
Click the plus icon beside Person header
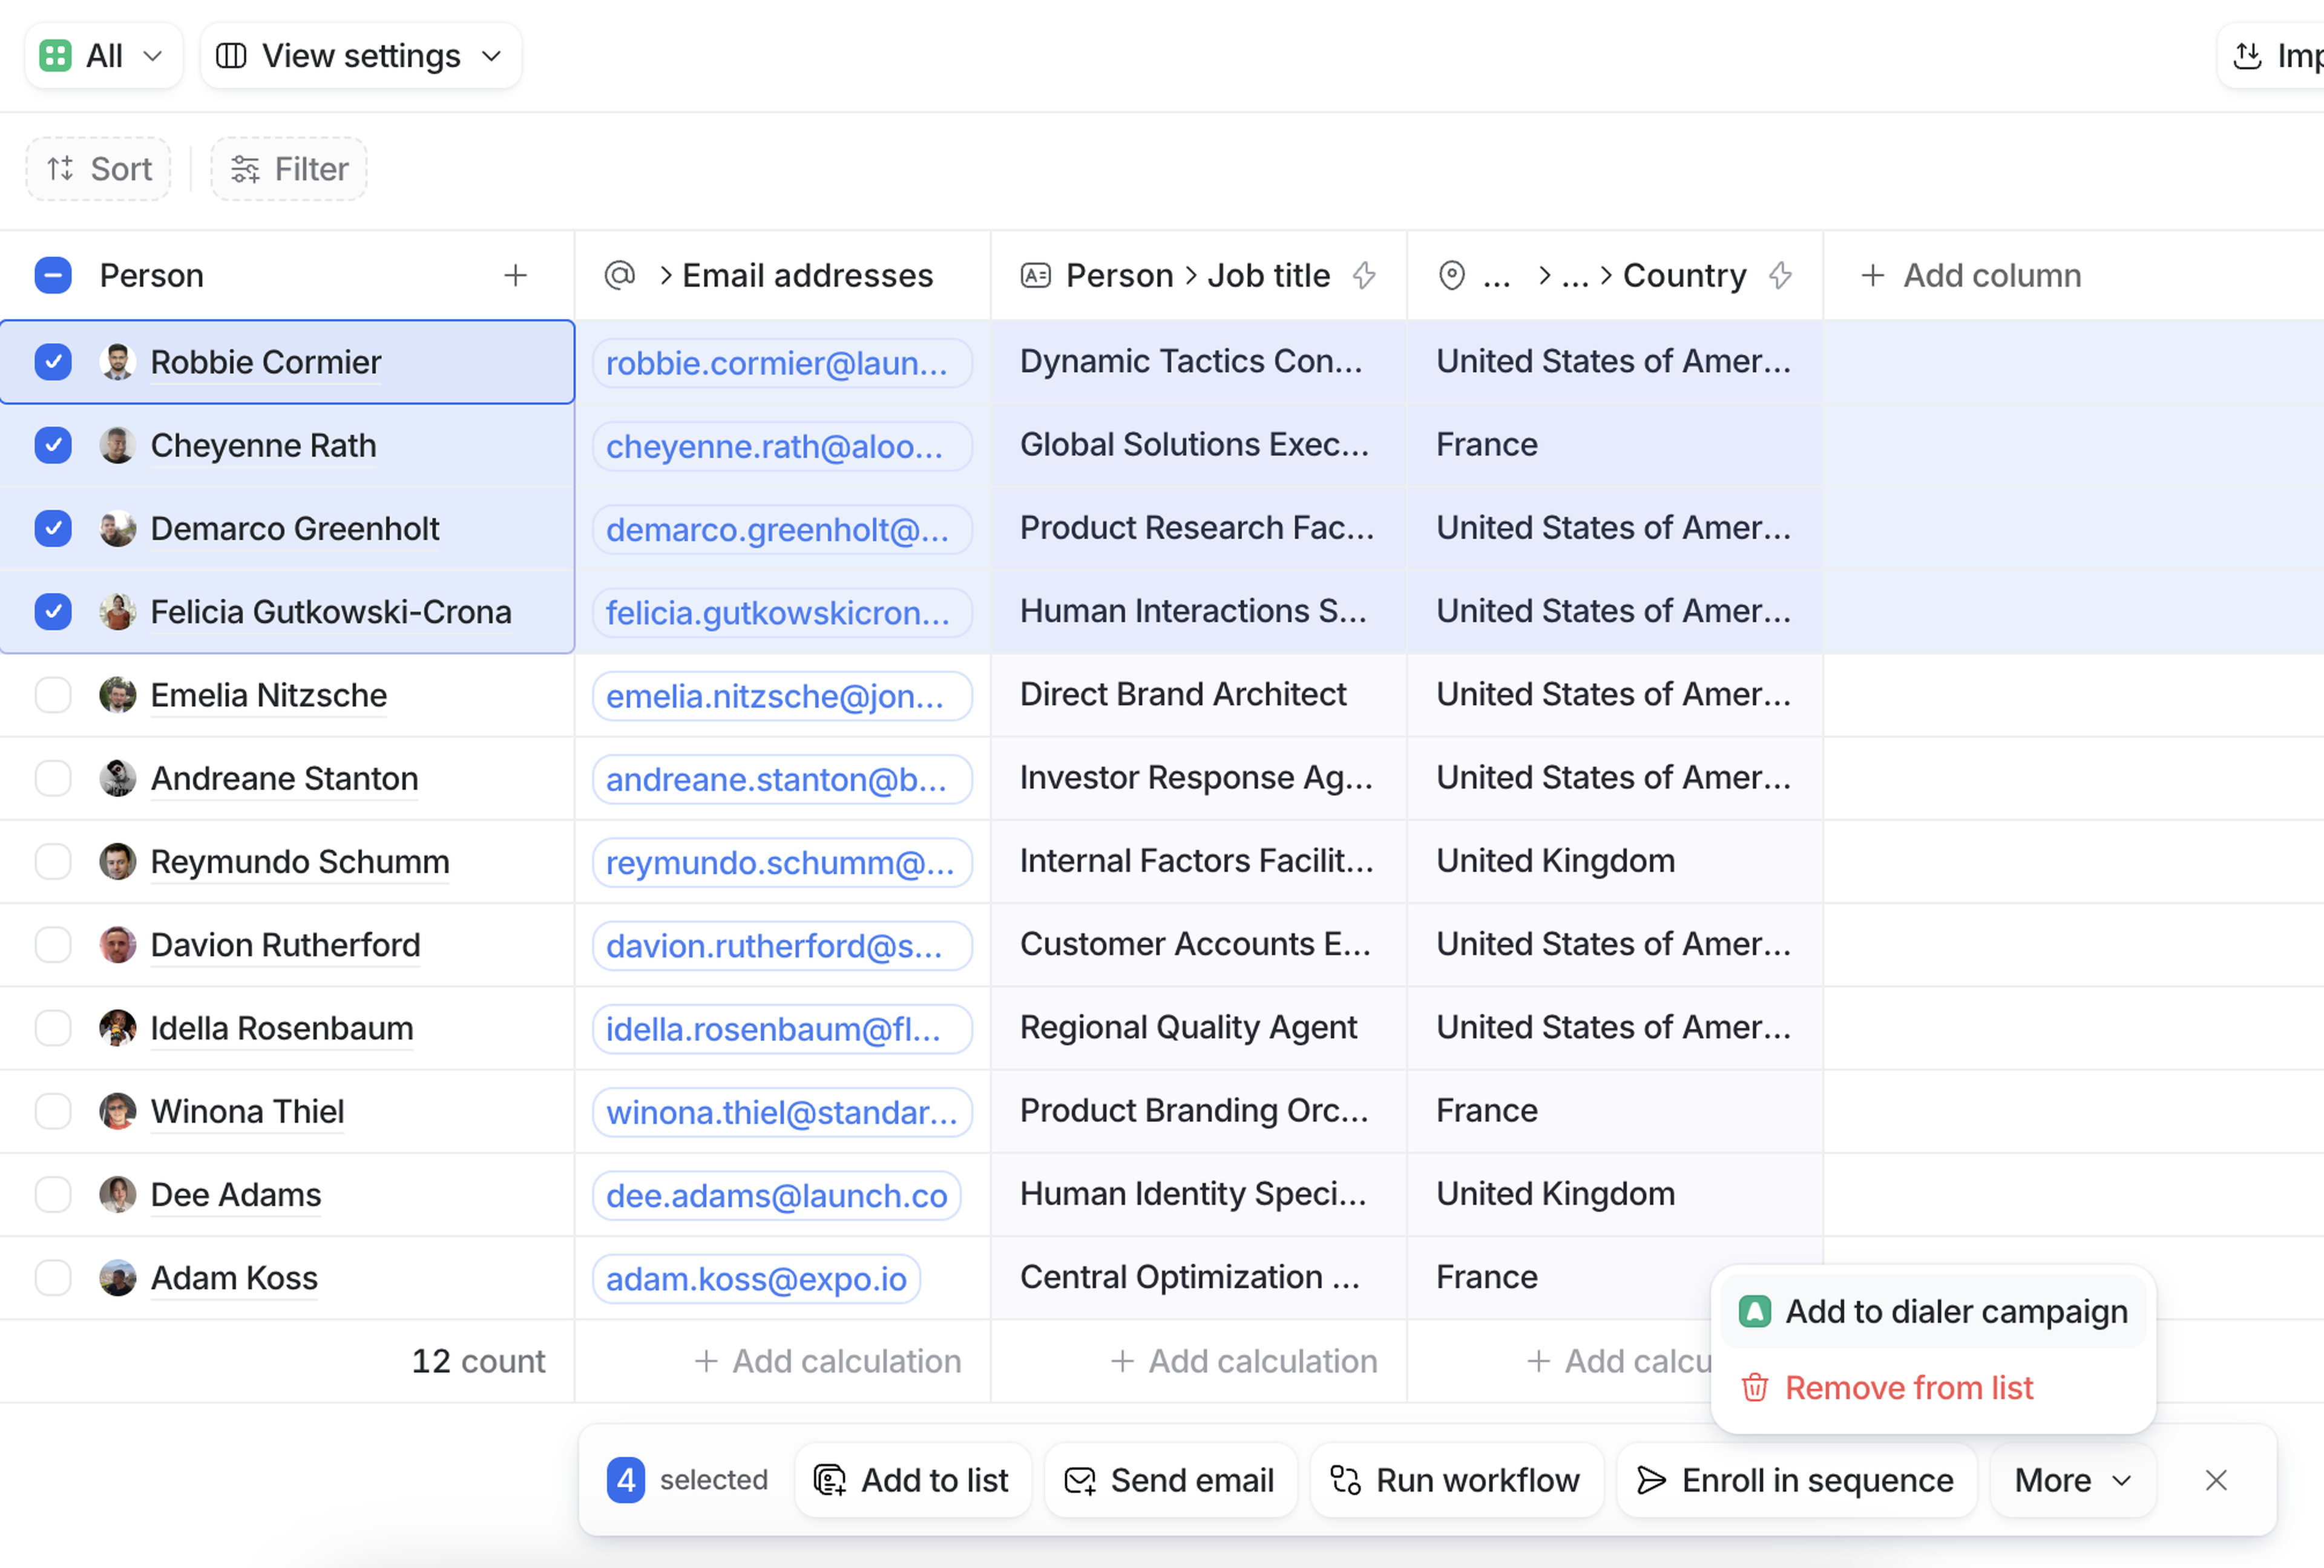tap(515, 275)
